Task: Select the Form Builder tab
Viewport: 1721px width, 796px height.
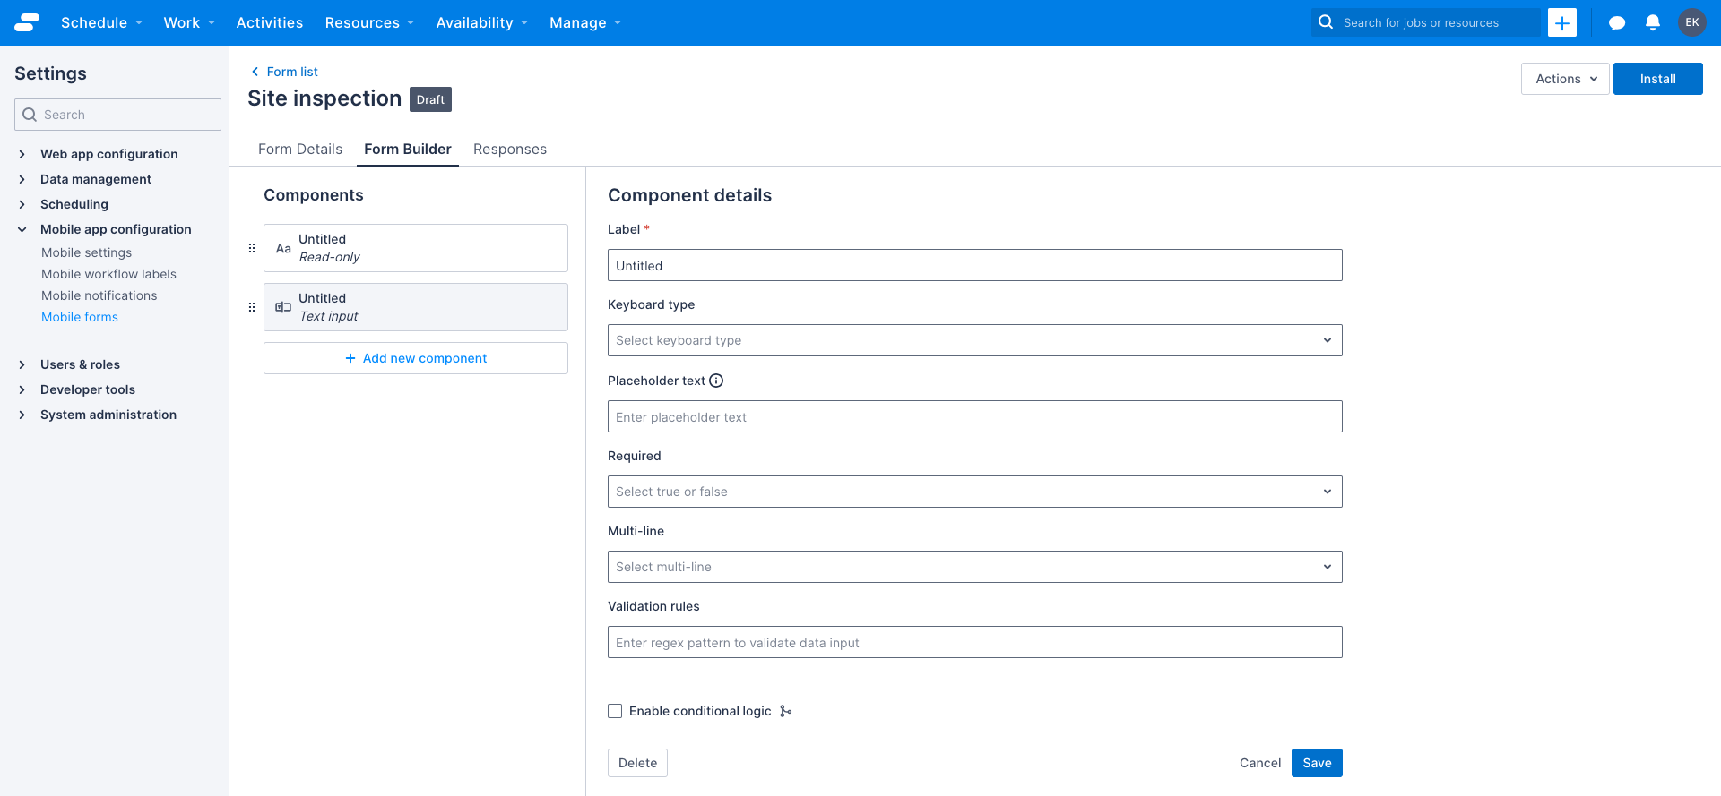Action: 408,149
